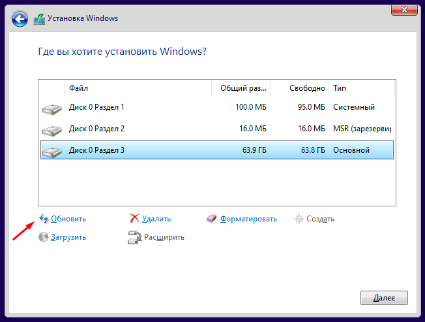Click the Файл column header
Viewport: 425px width, 322px height.
click(x=138, y=88)
